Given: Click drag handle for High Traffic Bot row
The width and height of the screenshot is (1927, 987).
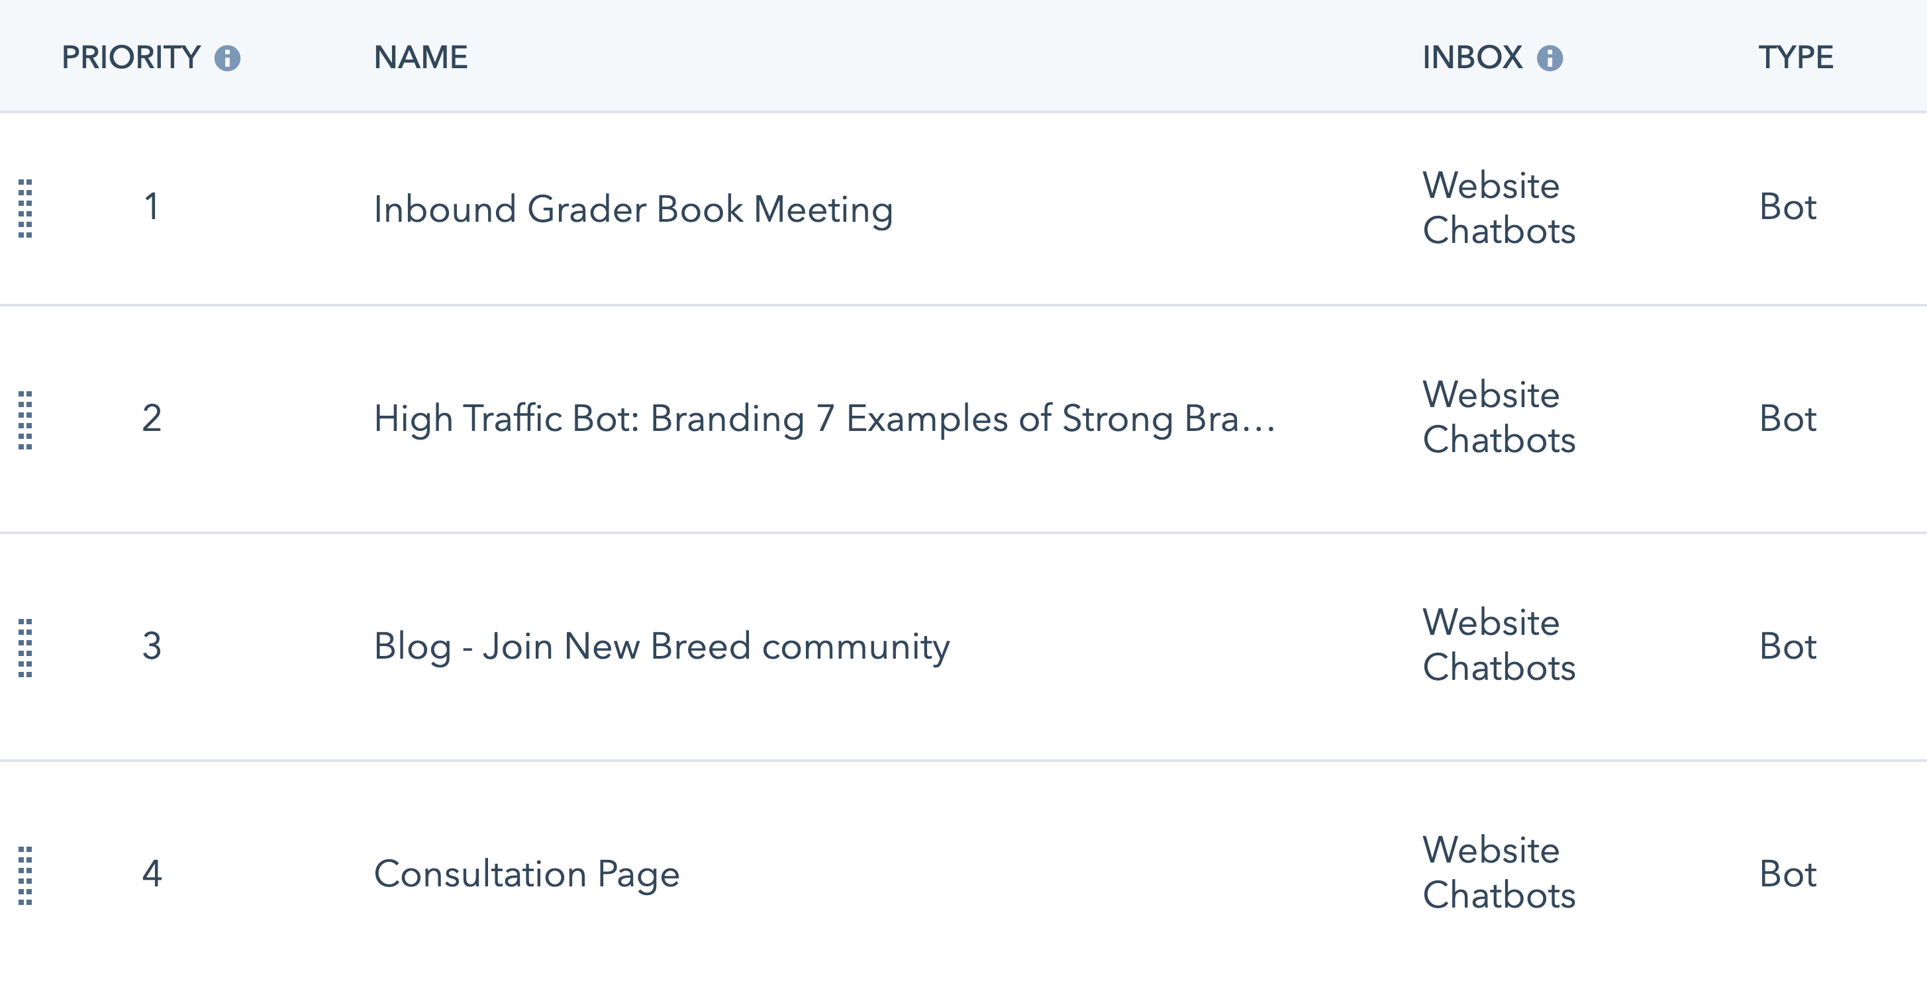Looking at the screenshot, I should click(25, 420).
